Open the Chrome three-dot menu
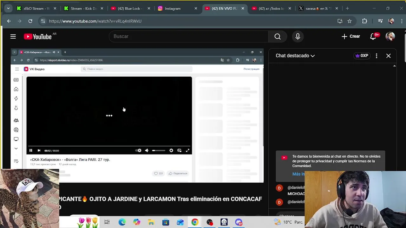 coord(402,21)
